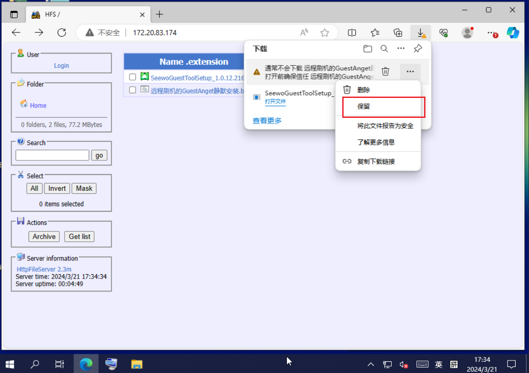The height and width of the screenshot is (373, 529).
Task: Click 查看更多 in downloads panel
Action: [267, 121]
